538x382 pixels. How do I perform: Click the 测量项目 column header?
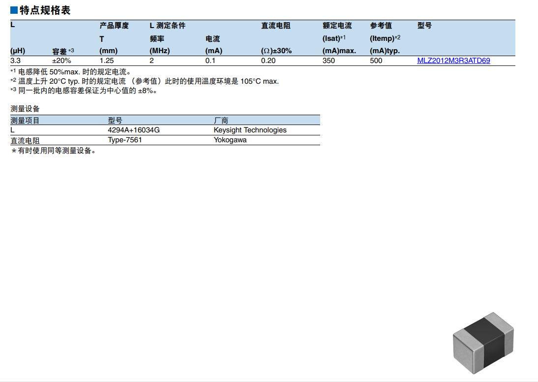coord(25,121)
